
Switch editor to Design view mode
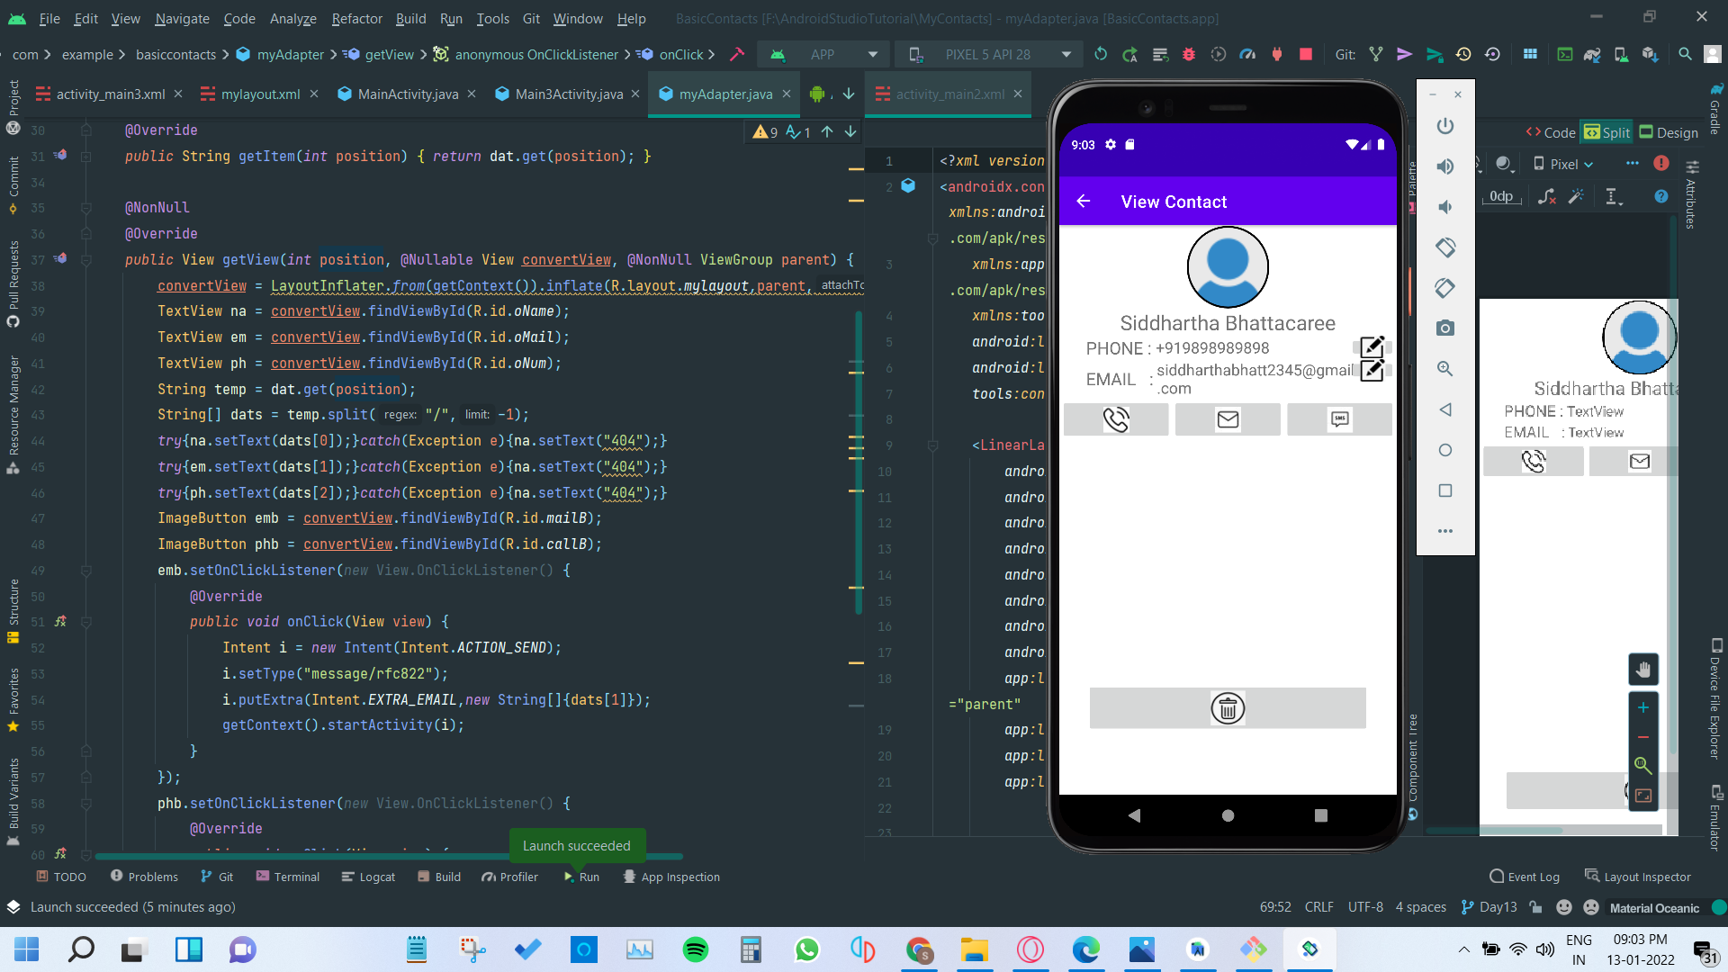1669,132
